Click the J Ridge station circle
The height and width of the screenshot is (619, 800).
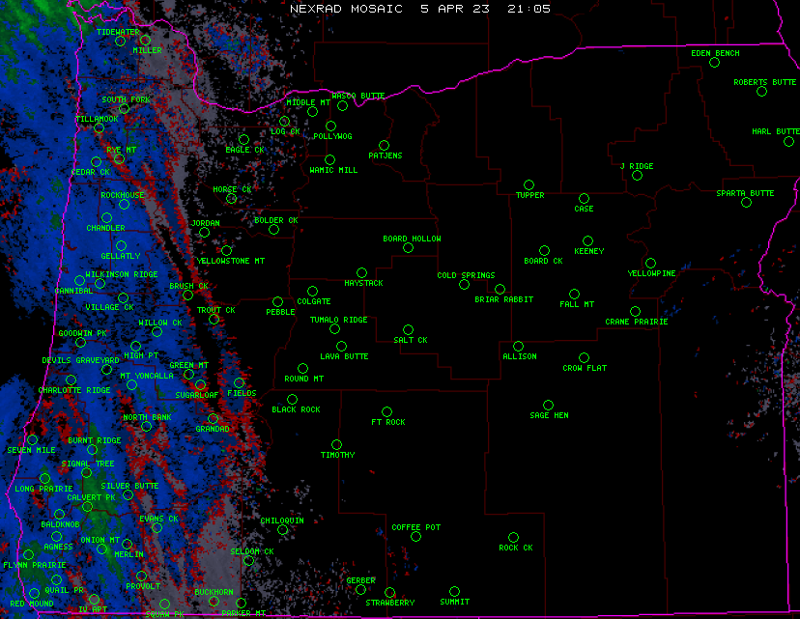(637, 176)
